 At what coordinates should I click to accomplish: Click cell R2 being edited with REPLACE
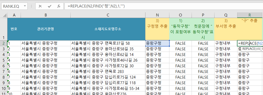250,43
